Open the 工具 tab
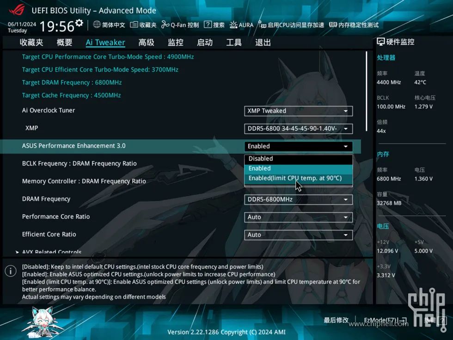The image size is (453, 340). [234, 43]
